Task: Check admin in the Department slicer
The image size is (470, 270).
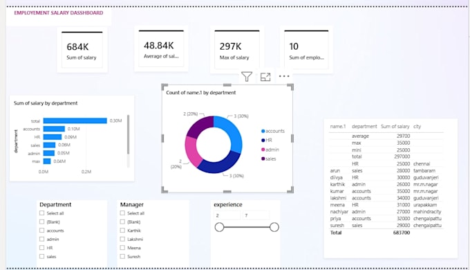Action: (x=41, y=239)
